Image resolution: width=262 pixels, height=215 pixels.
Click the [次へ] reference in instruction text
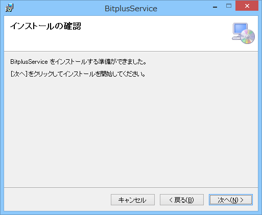[19, 74]
